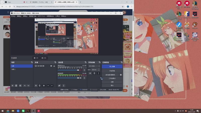Screen dimensions: 201x113
Task: Open three-dot menu for 桌面音频 channel
Action: tap(84, 78)
